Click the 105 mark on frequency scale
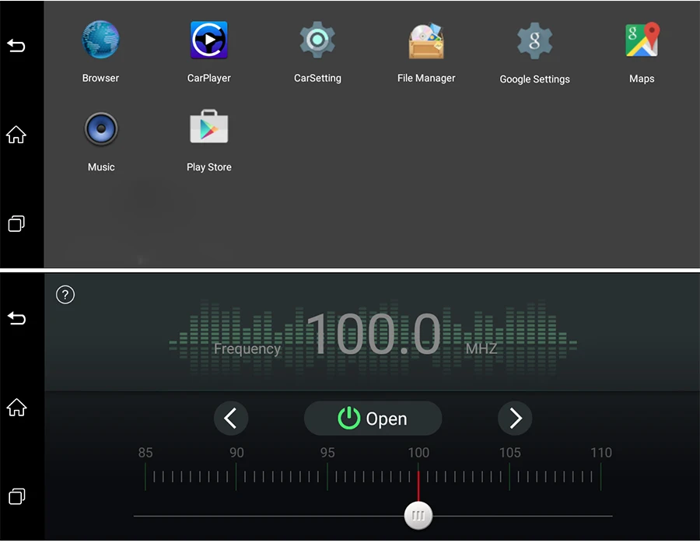The image size is (700, 543). pyautogui.click(x=509, y=453)
